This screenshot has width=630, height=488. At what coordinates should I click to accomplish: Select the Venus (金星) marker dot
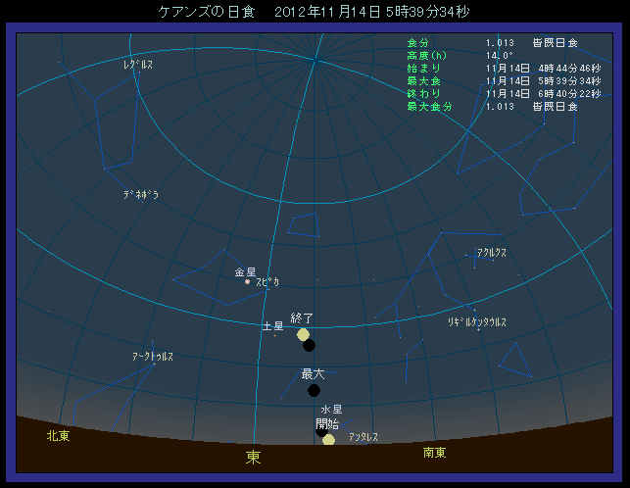click(247, 282)
